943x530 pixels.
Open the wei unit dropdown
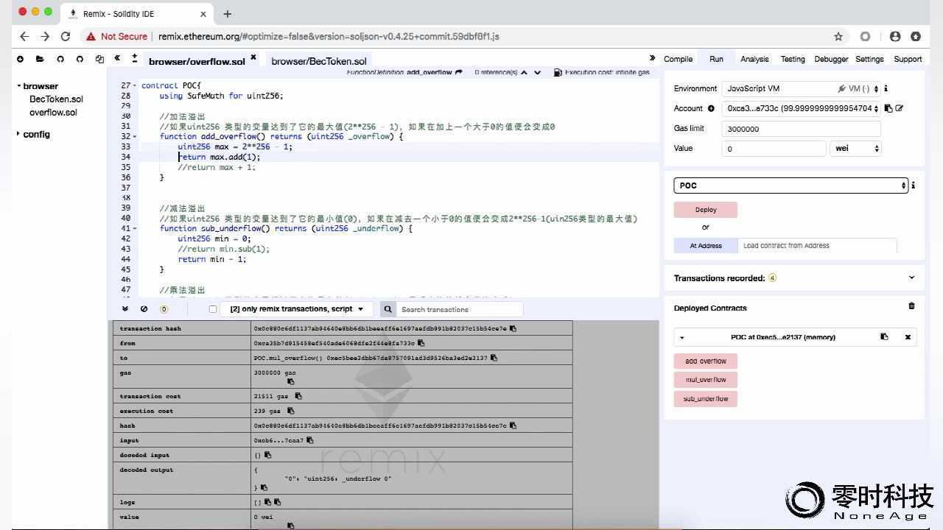point(855,149)
